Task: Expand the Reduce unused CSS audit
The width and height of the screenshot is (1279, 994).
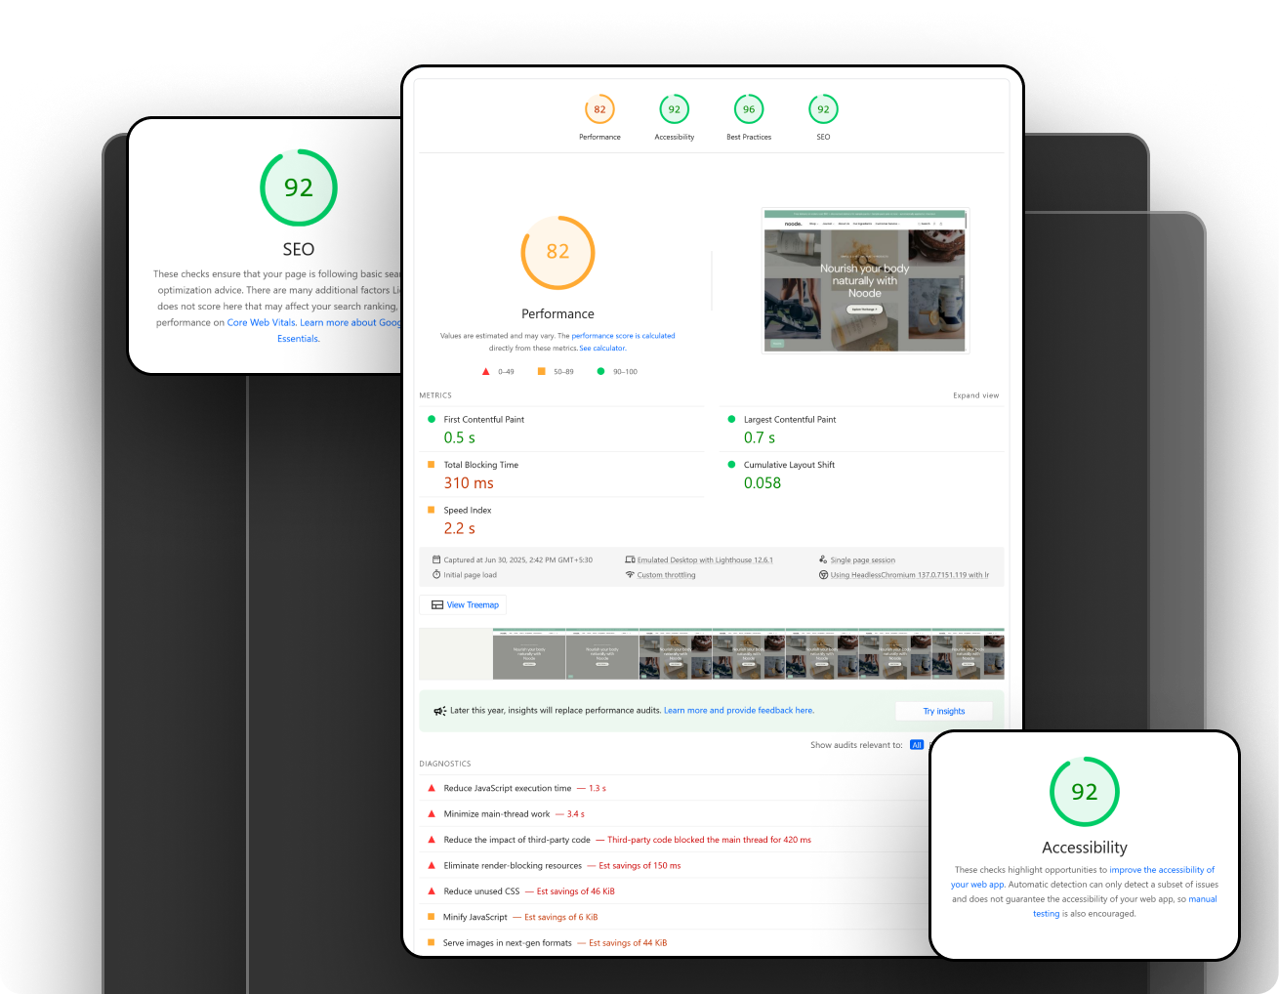Action: [481, 891]
